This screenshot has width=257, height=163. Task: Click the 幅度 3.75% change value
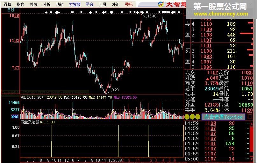[211, 83]
